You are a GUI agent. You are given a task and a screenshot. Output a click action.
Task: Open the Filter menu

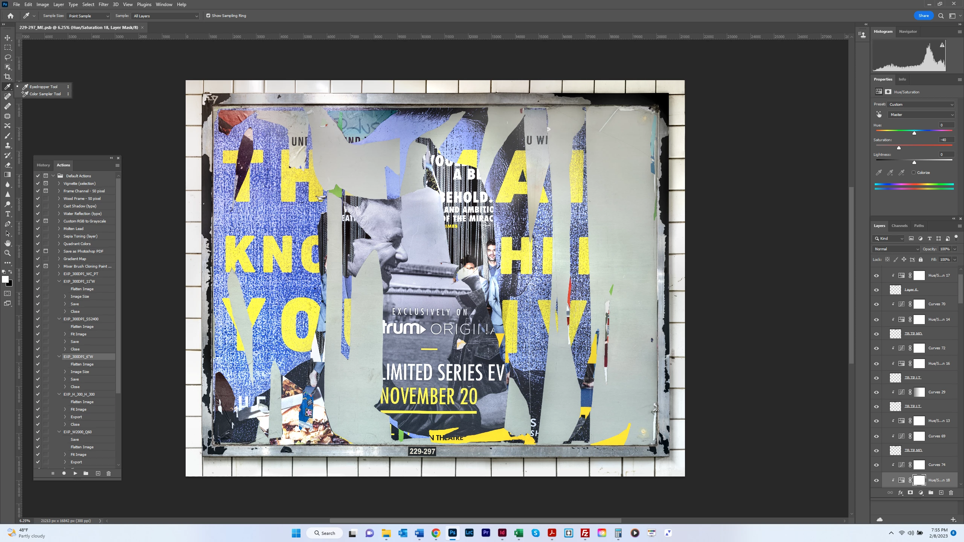(x=103, y=5)
